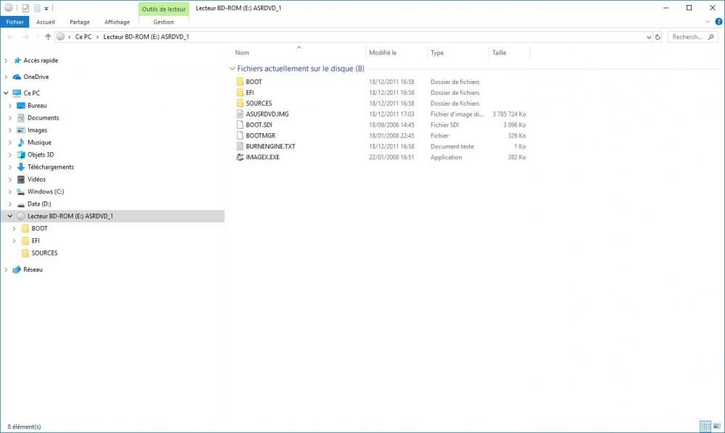Click the OneDrive cloud icon in sidebar
Image resolution: width=725 pixels, height=433 pixels.
coord(17,77)
